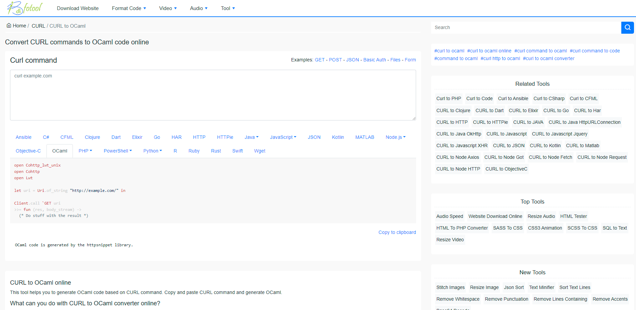636x310 pixels.
Task: Click the Stitch Images tool under New Tools
Action: pos(450,287)
